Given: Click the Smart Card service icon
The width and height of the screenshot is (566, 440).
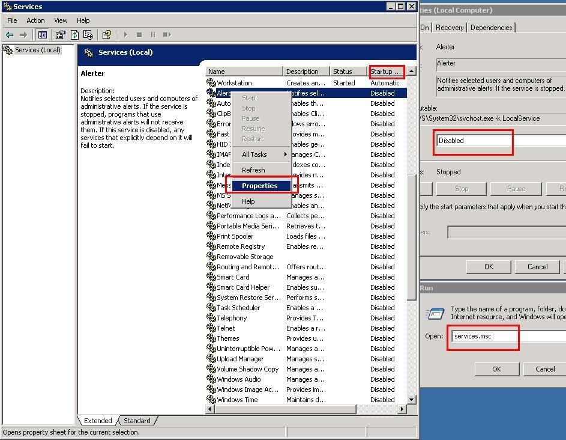Looking at the screenshot, I should click(x=211, y=277).
